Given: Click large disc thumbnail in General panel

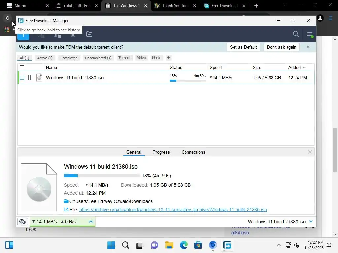Looking at the screenshot, I should click(39, 187).
